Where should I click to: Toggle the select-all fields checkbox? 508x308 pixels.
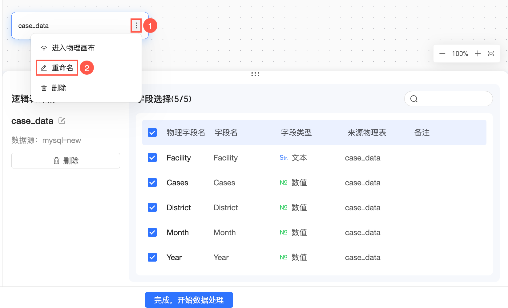click(x=152, y=132)
